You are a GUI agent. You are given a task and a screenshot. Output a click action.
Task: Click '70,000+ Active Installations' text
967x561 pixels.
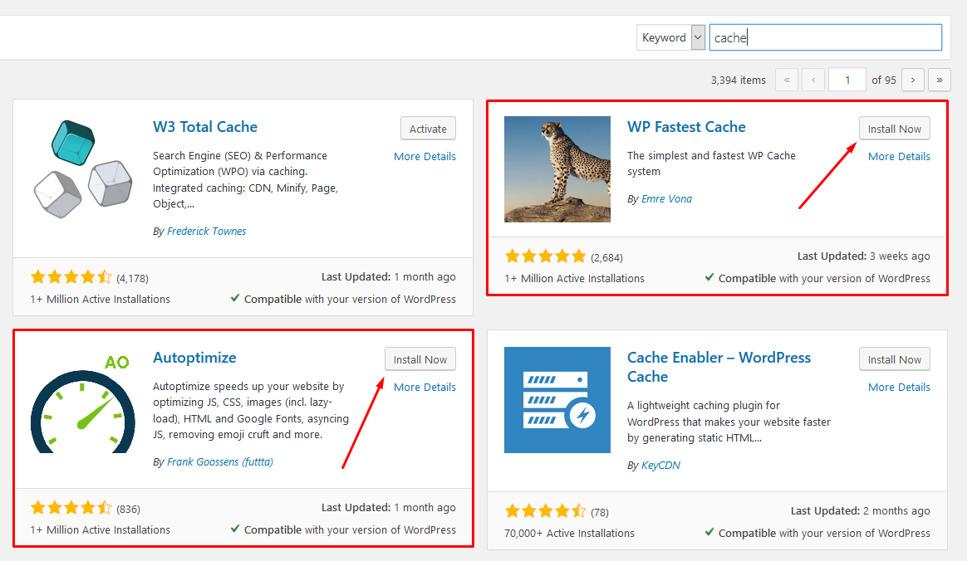569,534
